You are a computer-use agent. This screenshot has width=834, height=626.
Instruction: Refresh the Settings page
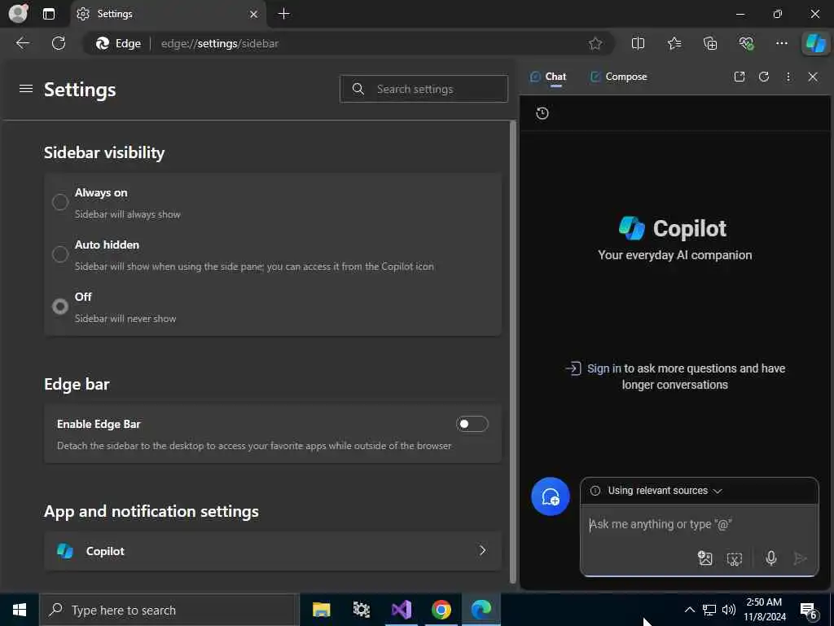(x=59, y=43)
